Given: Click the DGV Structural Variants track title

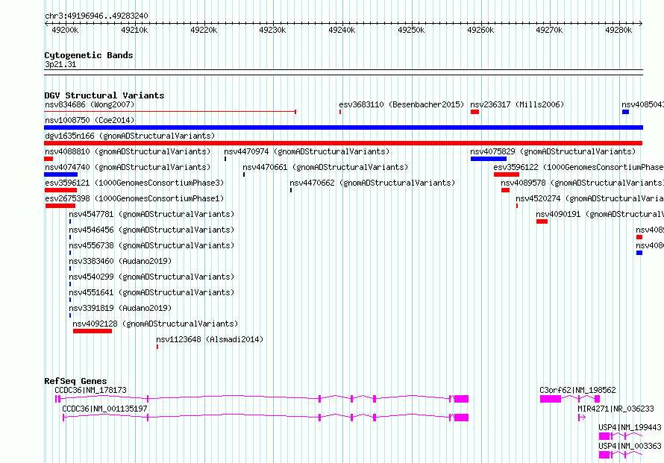Looking at the screenshot, I should 104,95.
